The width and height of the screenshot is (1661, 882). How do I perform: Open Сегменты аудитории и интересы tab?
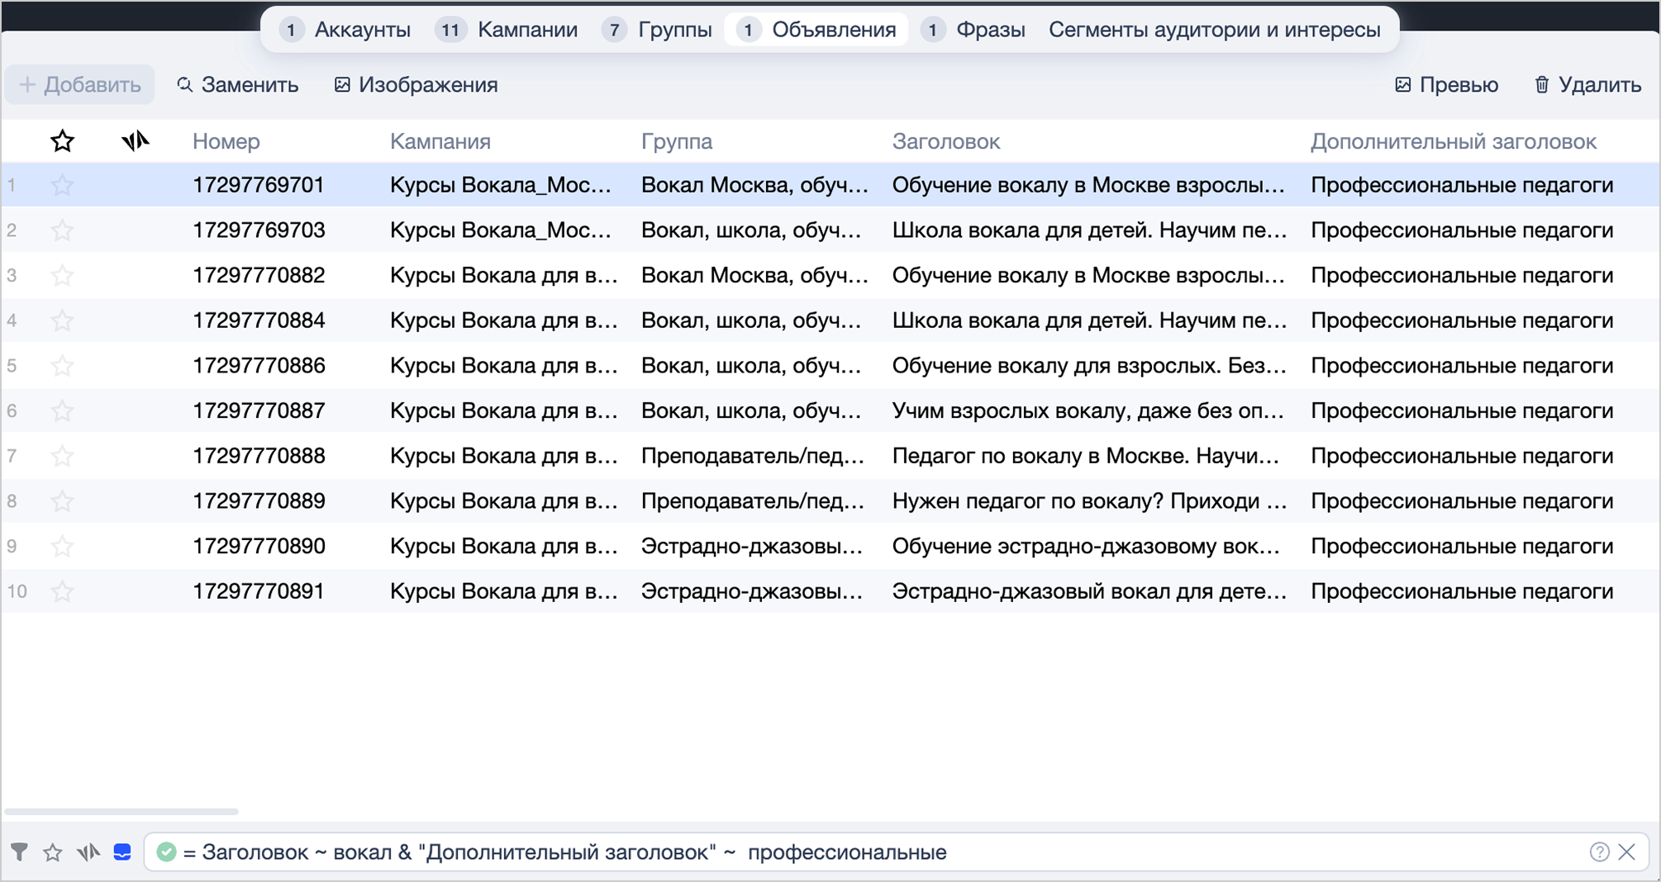point(1214,30)
